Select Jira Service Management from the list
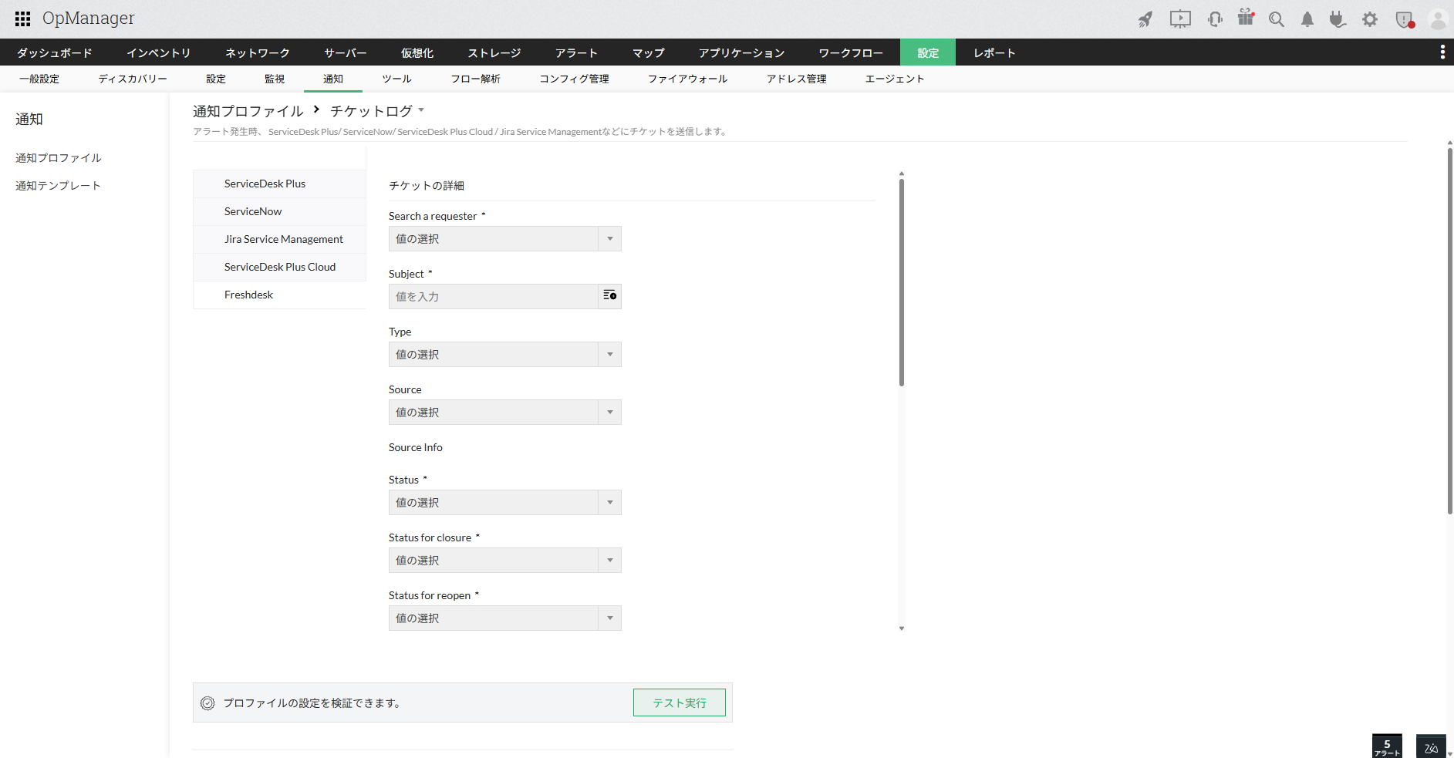This screenshot has height=758, width=1454. 283,239
